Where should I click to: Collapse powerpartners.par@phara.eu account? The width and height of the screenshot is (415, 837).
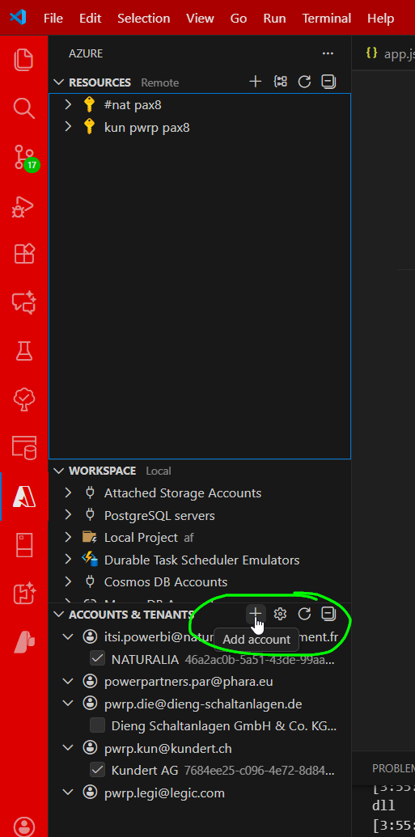click(68, 681)
